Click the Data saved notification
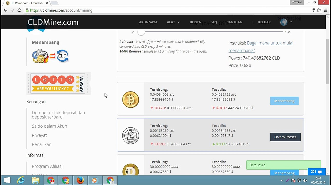This screenshot has width=331, height=185. coord(284,165)
